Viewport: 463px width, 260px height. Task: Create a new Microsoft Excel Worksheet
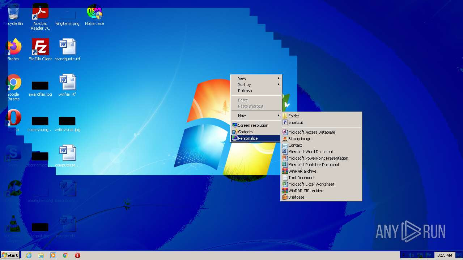pos(321,184)
